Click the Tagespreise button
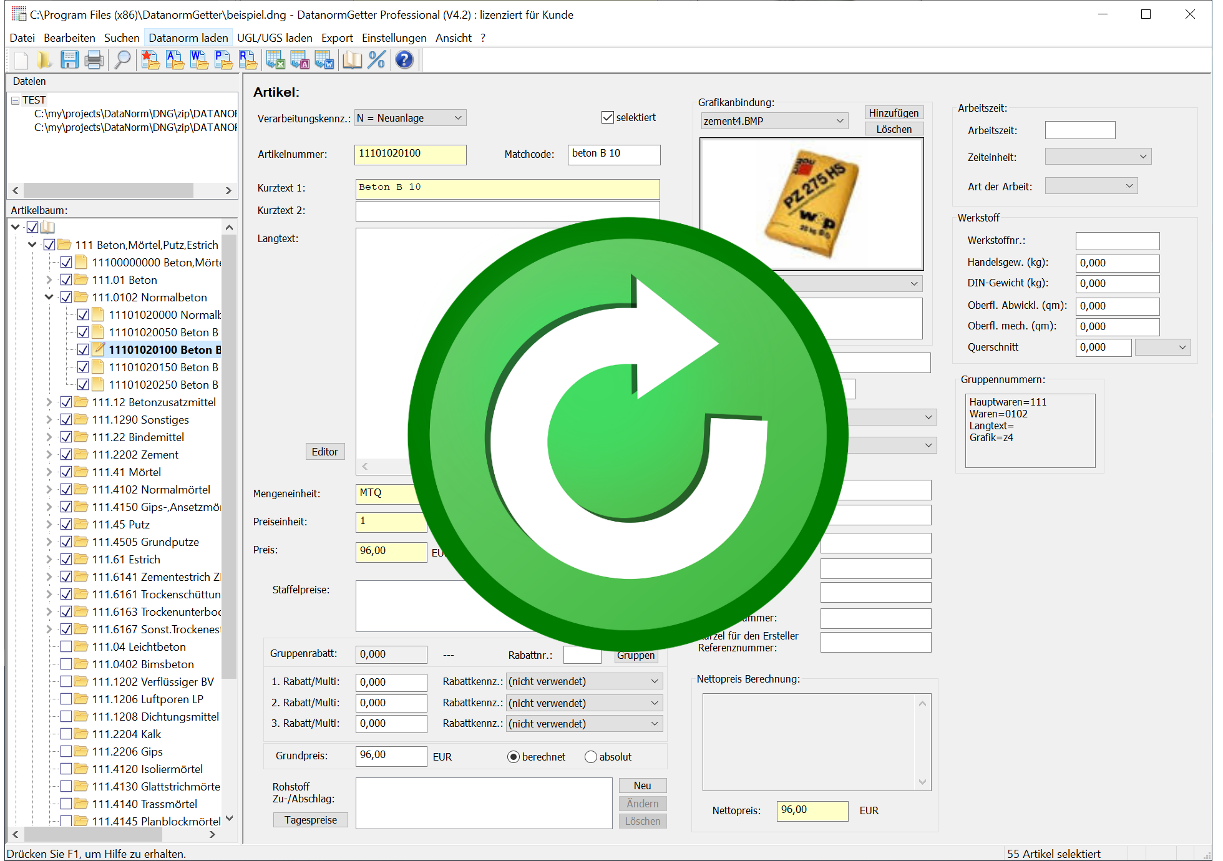This screenshot has width=1223, height=861. click(x=310, y=820)
